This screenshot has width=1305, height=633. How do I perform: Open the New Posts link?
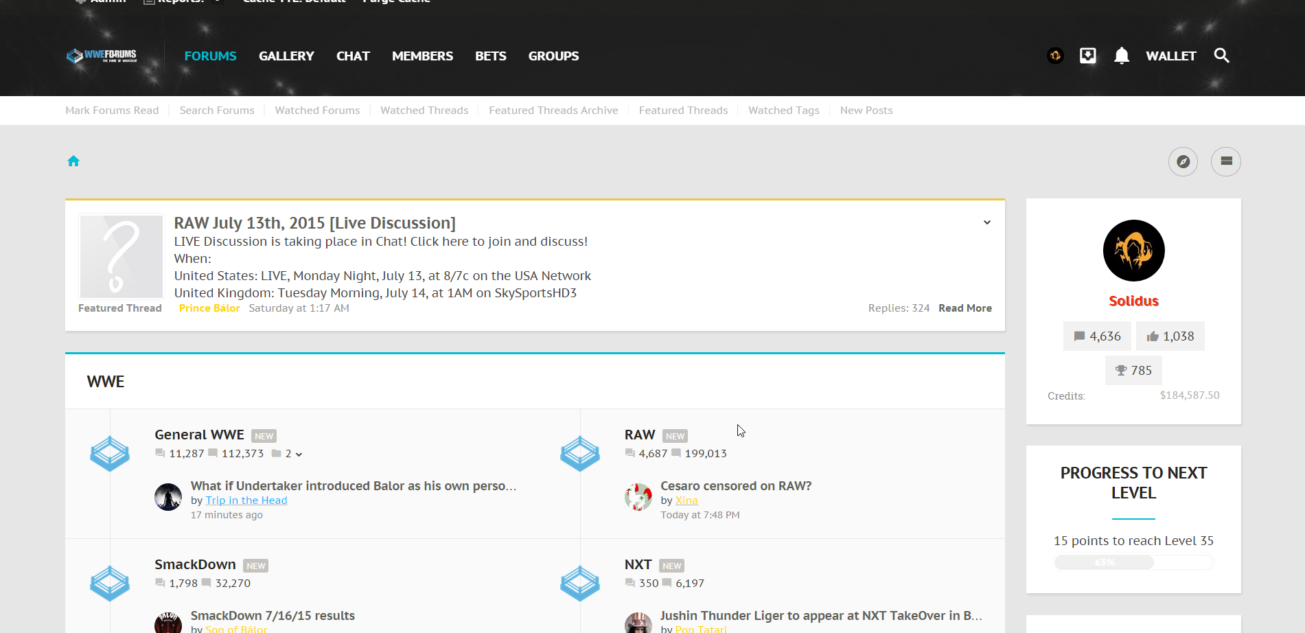(866, 111)
